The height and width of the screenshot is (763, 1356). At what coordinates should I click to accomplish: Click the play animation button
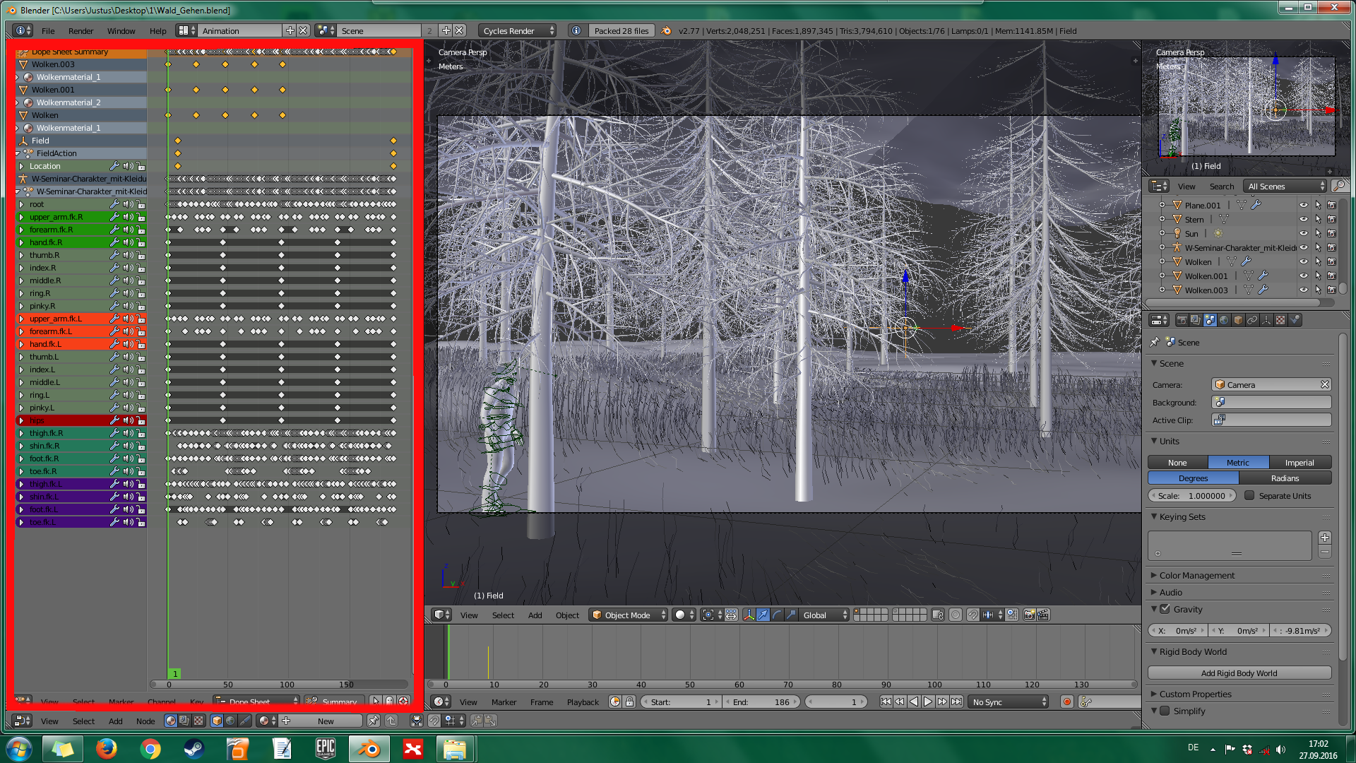click(x=928, y=702)
